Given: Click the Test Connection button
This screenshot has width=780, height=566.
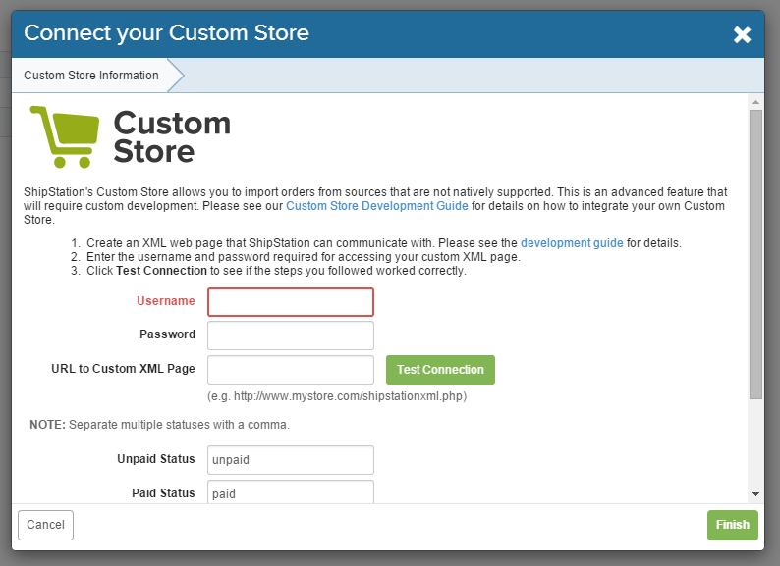Looking at the screenshot, I should [x=440, y=370].
